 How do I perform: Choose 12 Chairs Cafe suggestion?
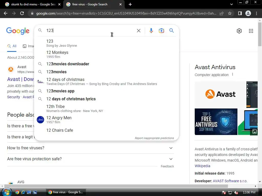point(107,130)
